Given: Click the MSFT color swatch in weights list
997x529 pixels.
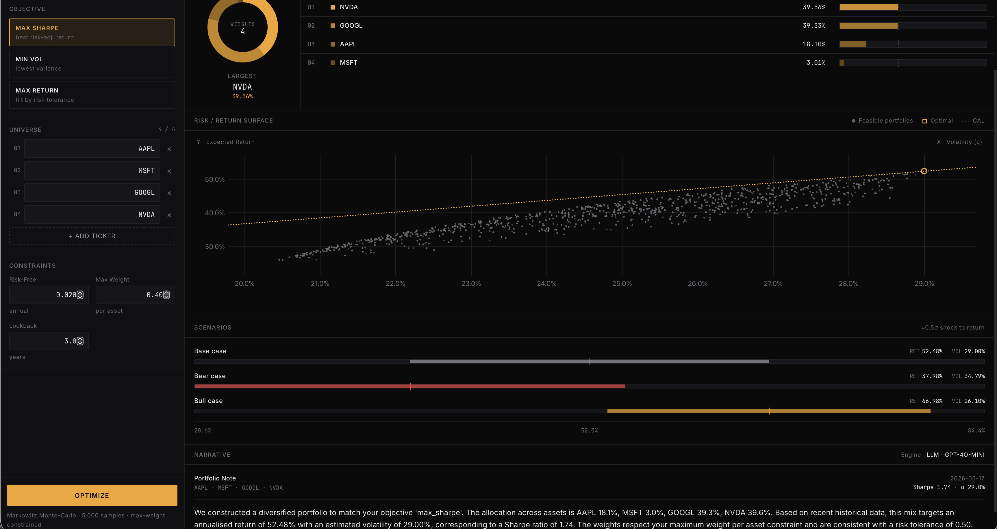Looking at the screenshot, I should click(x=333, y=63).
